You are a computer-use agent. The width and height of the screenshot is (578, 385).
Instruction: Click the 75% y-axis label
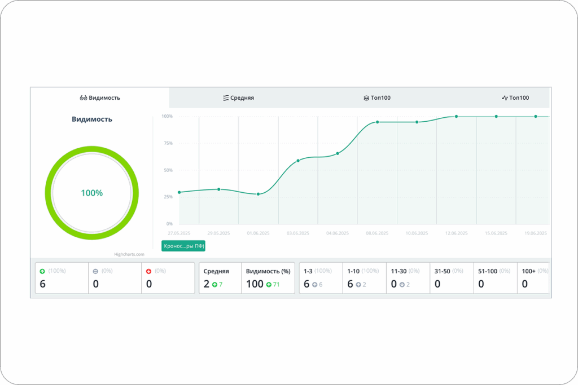pos(168,143)
